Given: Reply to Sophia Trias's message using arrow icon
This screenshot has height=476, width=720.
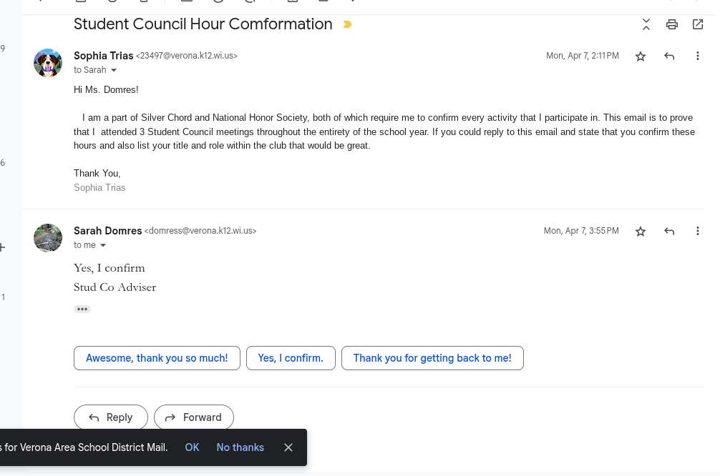Looking at the screenshot, I should point(669,56).
